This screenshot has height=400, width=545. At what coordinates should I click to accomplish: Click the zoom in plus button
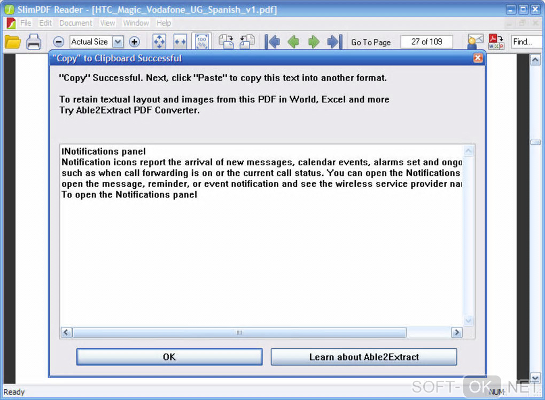coord(134,42)
